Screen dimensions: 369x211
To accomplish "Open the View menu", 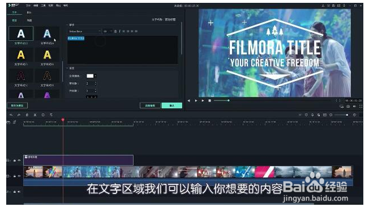I will [50, 6].
